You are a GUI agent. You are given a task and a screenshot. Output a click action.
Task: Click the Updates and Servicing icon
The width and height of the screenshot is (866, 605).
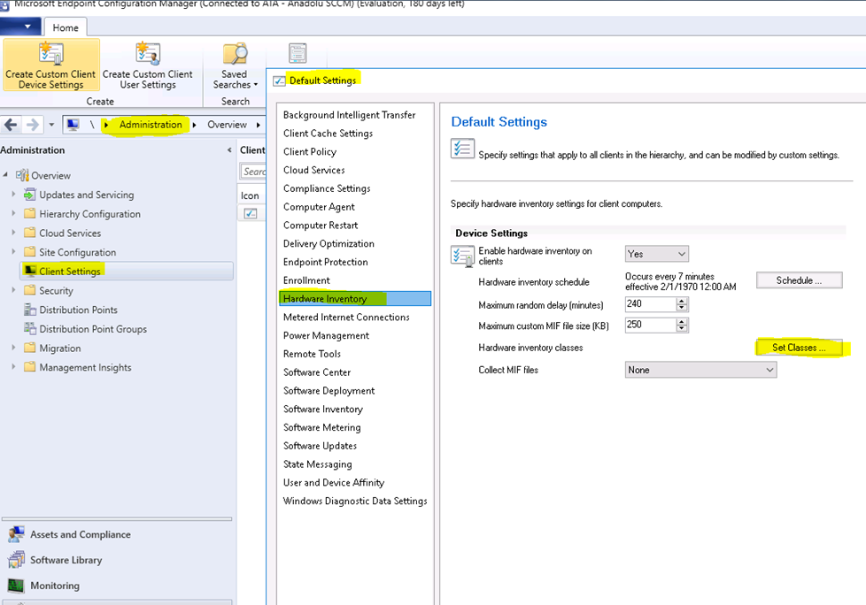point(30,195)
